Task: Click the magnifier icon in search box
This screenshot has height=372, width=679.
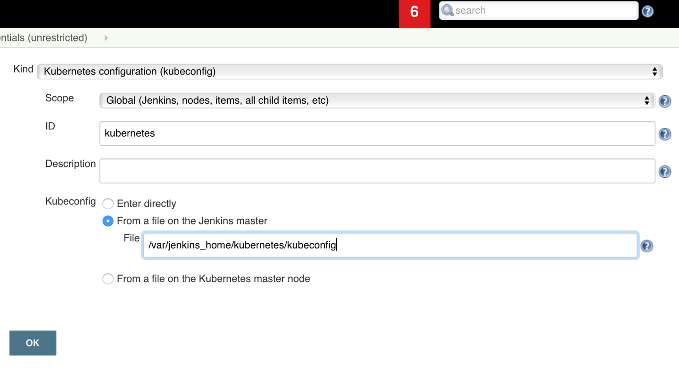Action: pos(447,10)
